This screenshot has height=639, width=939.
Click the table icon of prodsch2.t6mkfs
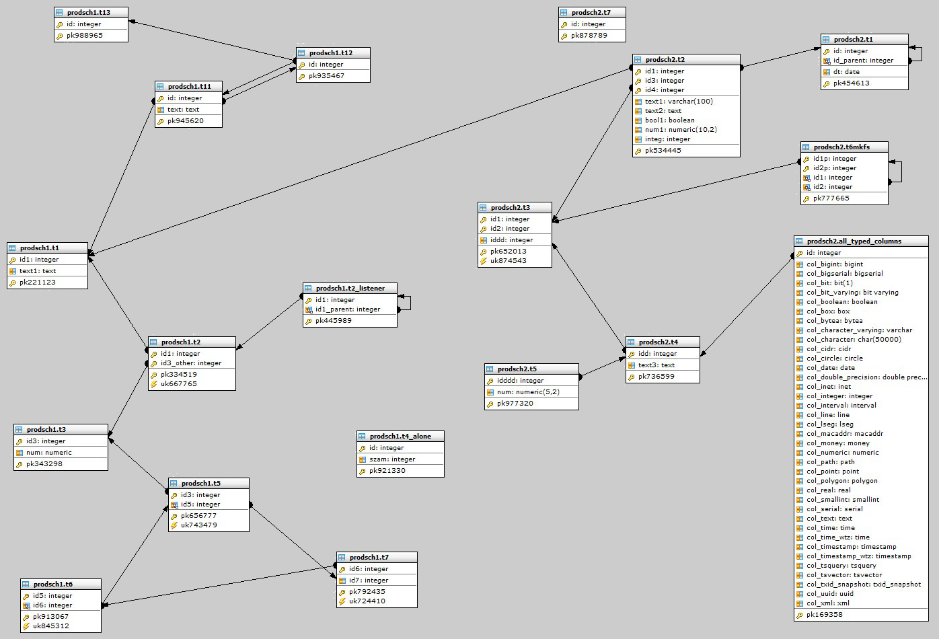[806, 147]
